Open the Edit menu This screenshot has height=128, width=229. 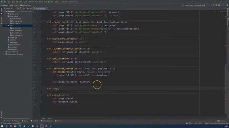pos(9,2)
